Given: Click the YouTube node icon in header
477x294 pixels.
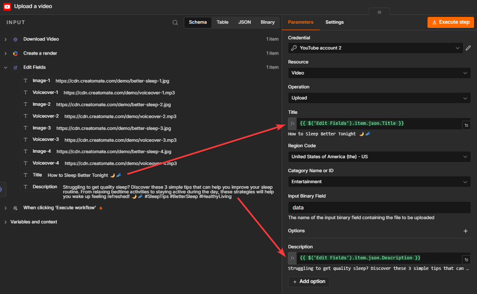Looking at the screenshot, I should coord(7,6).
